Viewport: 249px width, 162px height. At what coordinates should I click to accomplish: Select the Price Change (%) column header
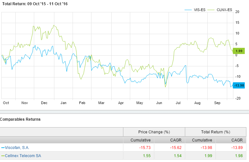pyautogui.click(x=154, y=132)
